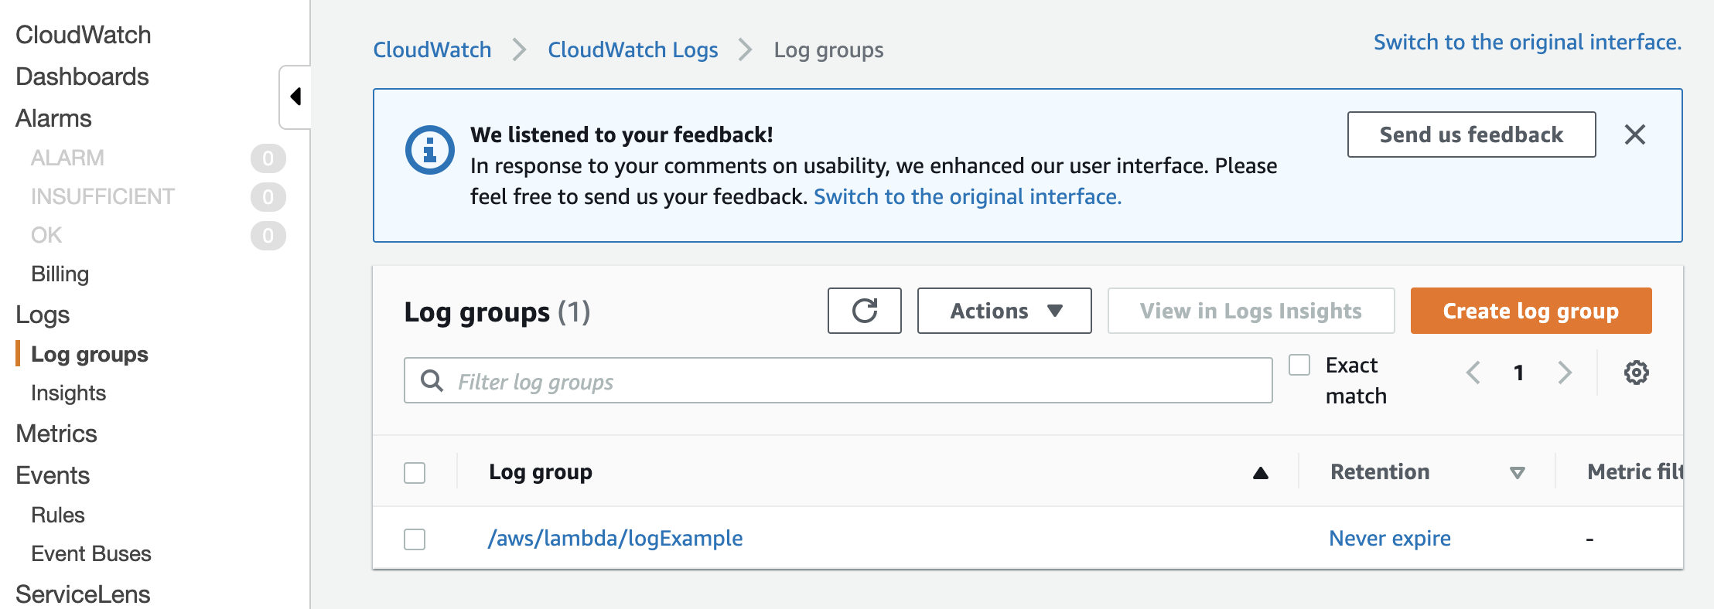Open Alarms in the sidebar

pyautogui.click(x=53, y=118)
